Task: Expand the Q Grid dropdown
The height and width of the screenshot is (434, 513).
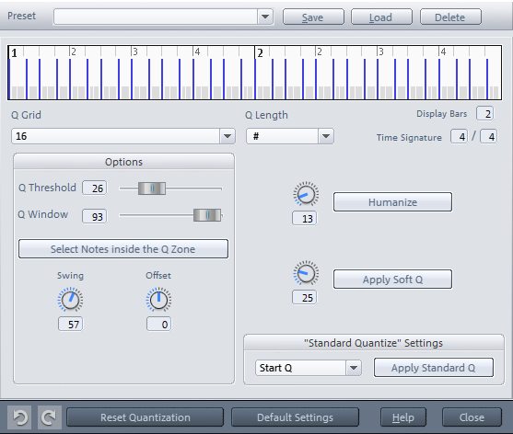Action: (x=227, y=136)
